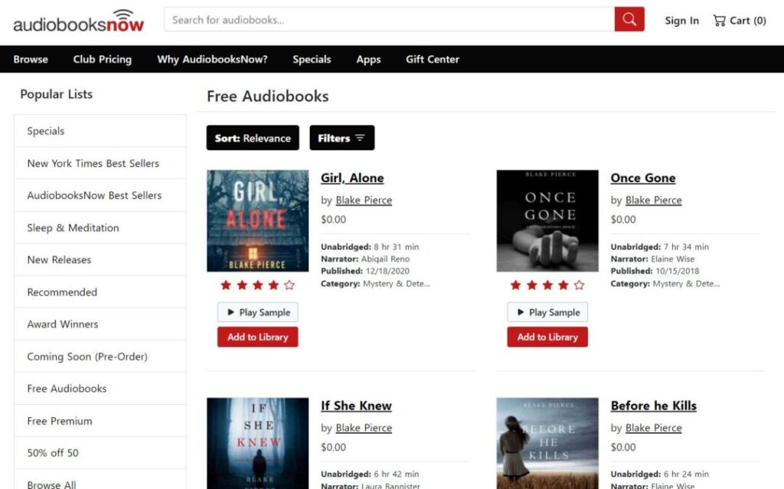Click Blake Pierce author under Girl, Alone
Screen dimensions: 784x489
[364, 200]
